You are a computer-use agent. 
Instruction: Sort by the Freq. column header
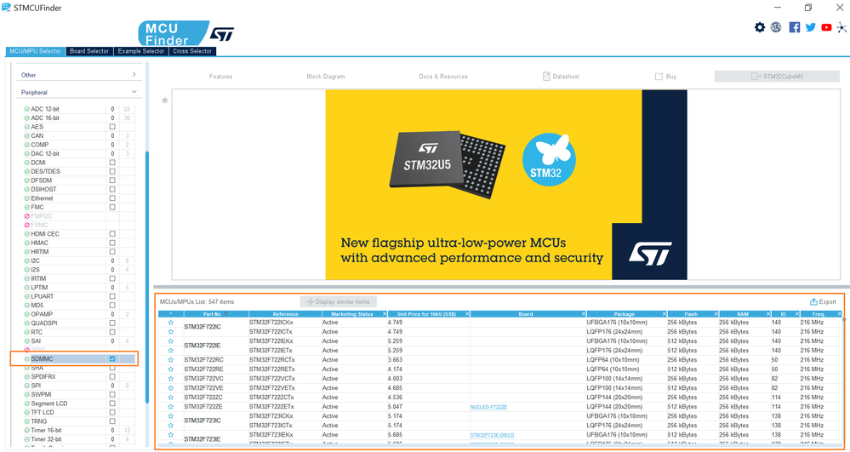[819, 314]
